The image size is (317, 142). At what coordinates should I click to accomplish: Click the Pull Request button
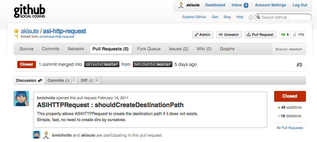(x=260, y=35)
